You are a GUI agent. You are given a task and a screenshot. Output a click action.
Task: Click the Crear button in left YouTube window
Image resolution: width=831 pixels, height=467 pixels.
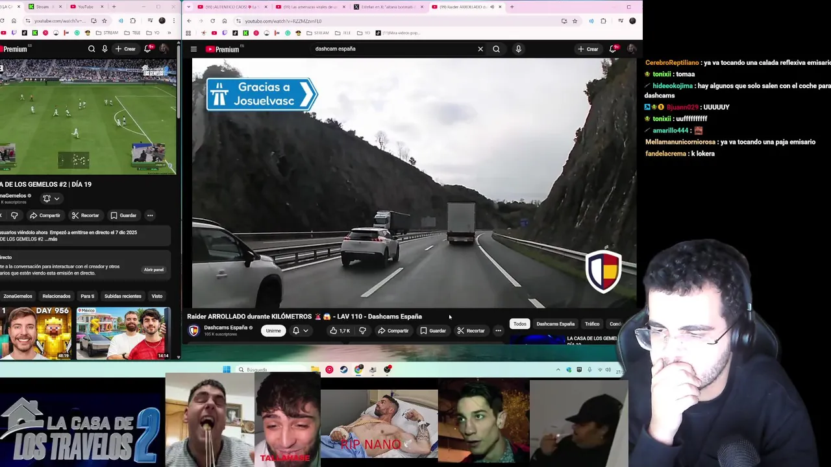click(x=125, y=49)
